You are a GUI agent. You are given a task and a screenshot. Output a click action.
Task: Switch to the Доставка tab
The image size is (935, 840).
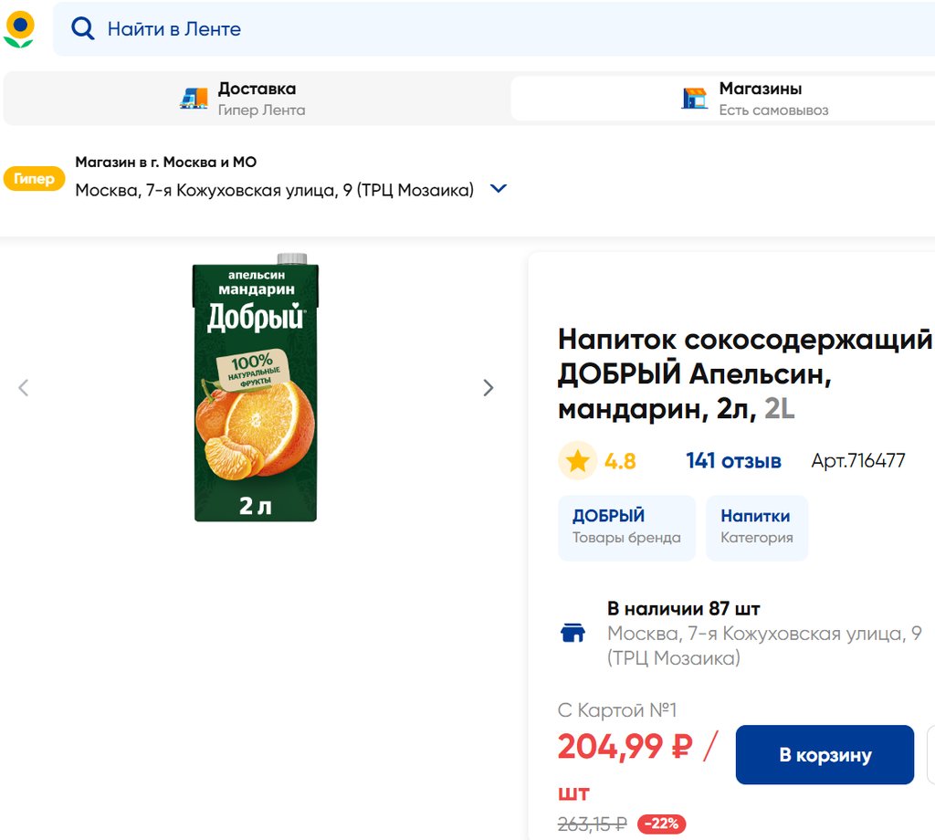[256, 99]
